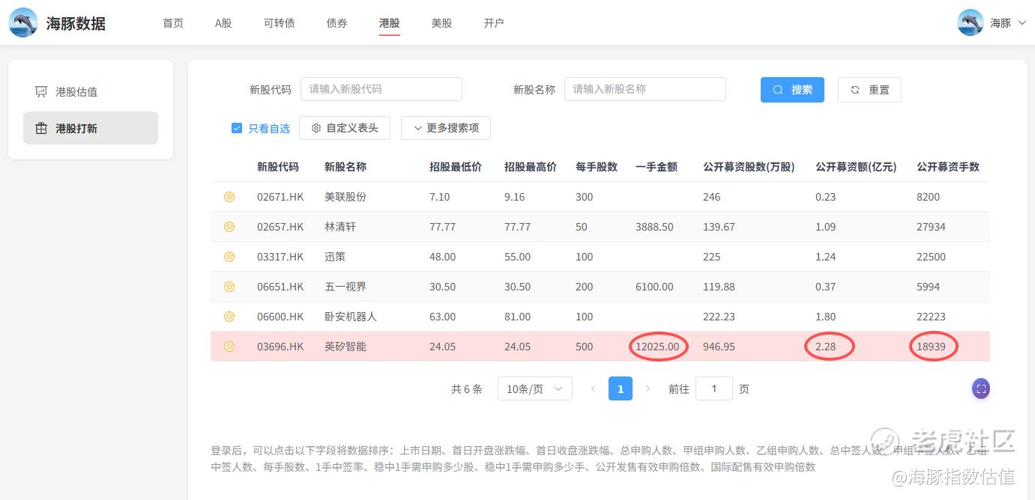Screen dimensions: 1035x500
Task: Click the 新股名称 column header
Action: click(345, 167)
